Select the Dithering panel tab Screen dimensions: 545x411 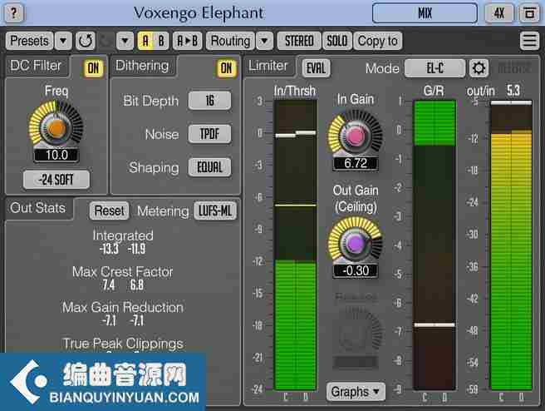(x=142, y=66)
